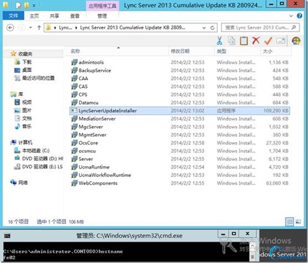Click the Windows logo icon beside the toolbar
This screenshot has height=263, width=308.
point(296,41)
